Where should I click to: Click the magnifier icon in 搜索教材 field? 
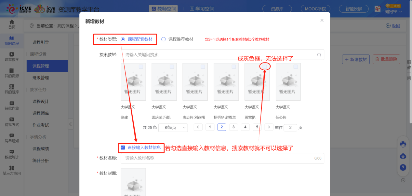(319, 55)
